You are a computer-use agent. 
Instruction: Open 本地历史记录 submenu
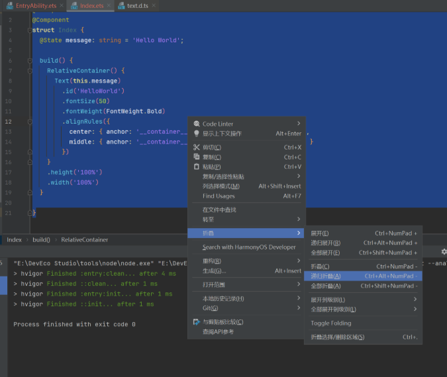(247, 298)
